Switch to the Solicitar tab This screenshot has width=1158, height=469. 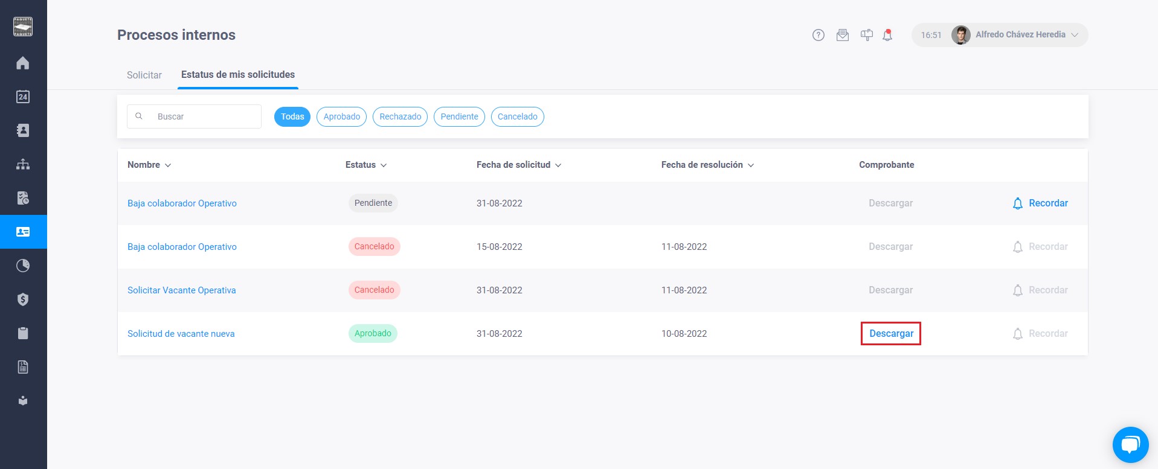tap(144, 75)
